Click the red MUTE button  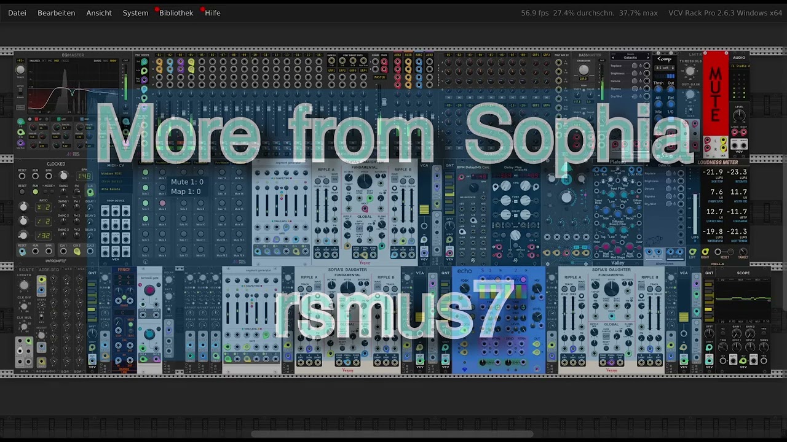click(x=716, y=93)
